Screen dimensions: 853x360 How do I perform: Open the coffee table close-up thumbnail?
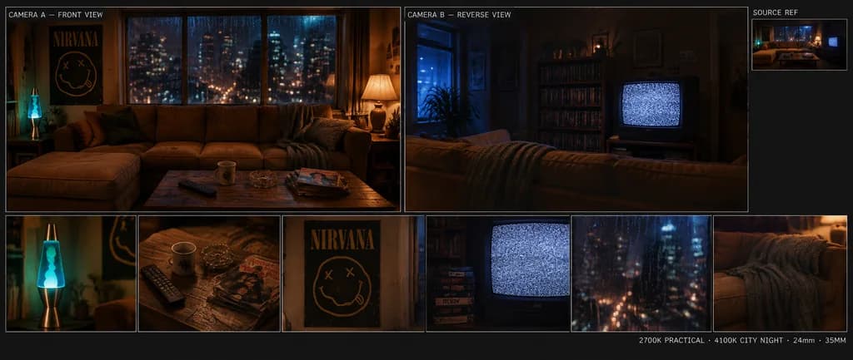coord(209,274)
